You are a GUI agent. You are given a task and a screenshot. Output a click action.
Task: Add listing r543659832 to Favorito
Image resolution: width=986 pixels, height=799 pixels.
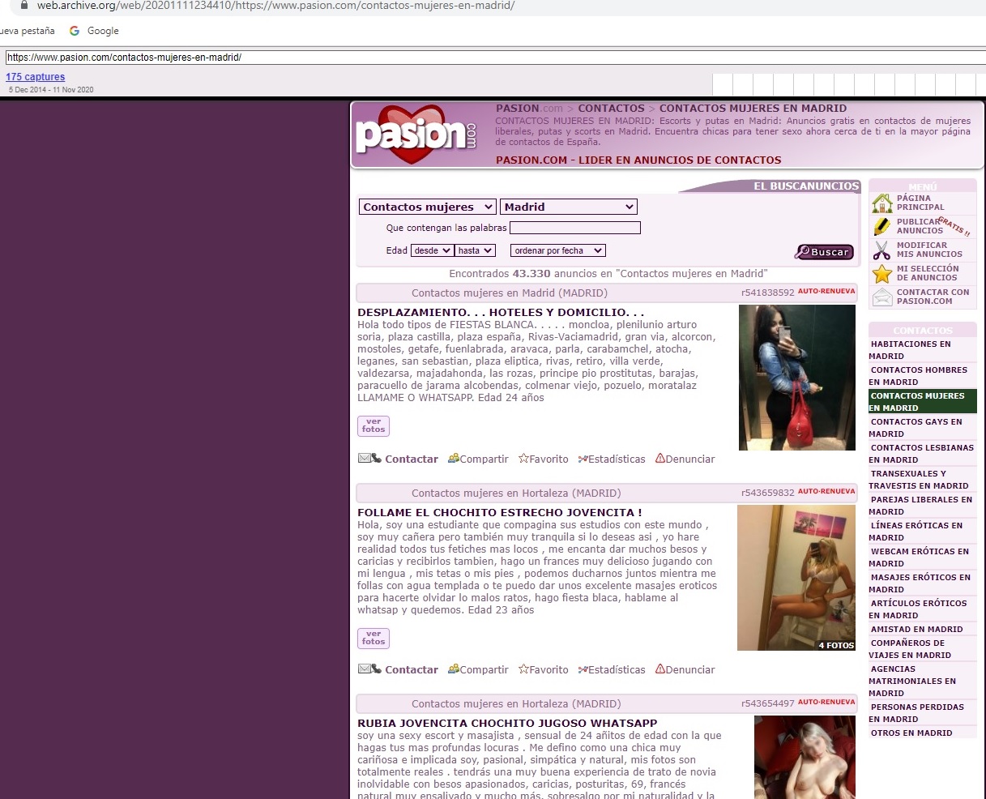tap(544, 669)
